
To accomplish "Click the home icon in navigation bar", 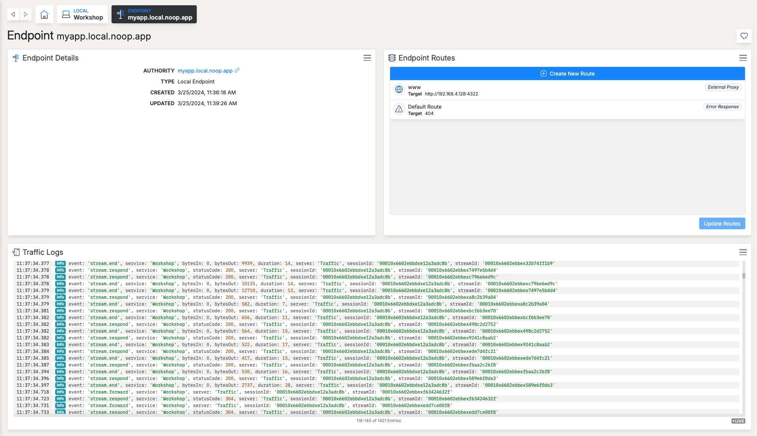I will click(x=44, y=14).
